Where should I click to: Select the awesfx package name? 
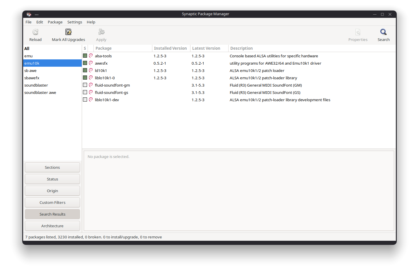(x=101, y=63)
